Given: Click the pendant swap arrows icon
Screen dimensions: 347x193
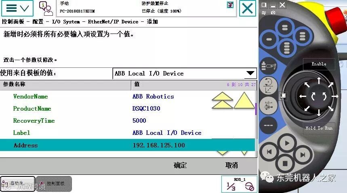Looking at the screenshot, I should [x=264, y=13].
